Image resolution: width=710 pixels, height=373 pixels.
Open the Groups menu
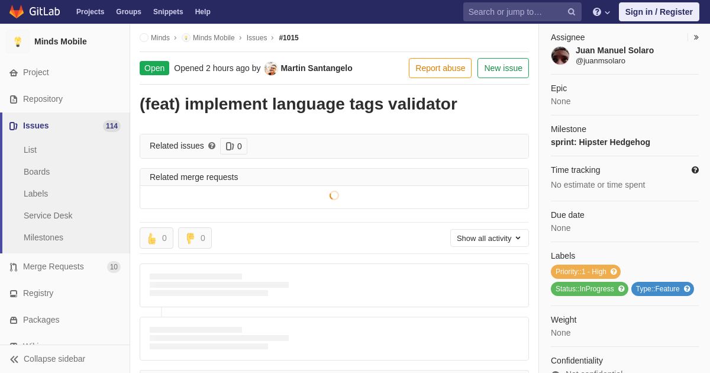pyautogui.click(x=128, y=12)
